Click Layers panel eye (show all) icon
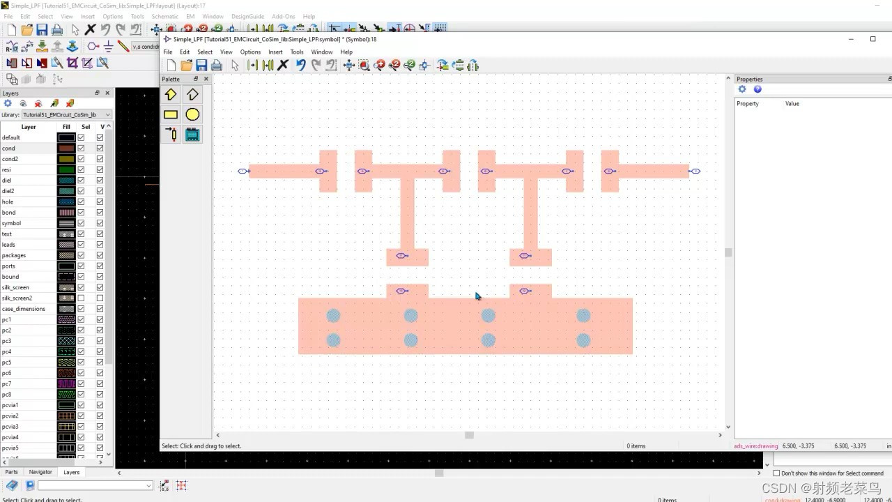Screen dimensions: 892x502 [23, 103]
